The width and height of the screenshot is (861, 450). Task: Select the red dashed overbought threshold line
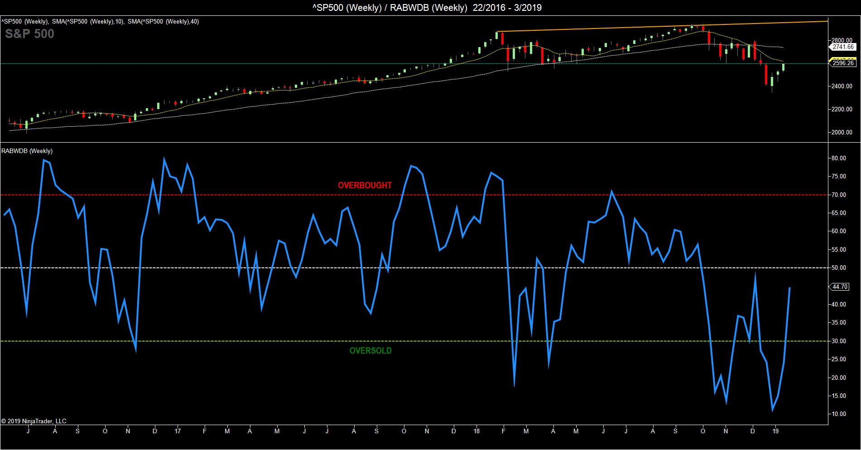point(414,195)
